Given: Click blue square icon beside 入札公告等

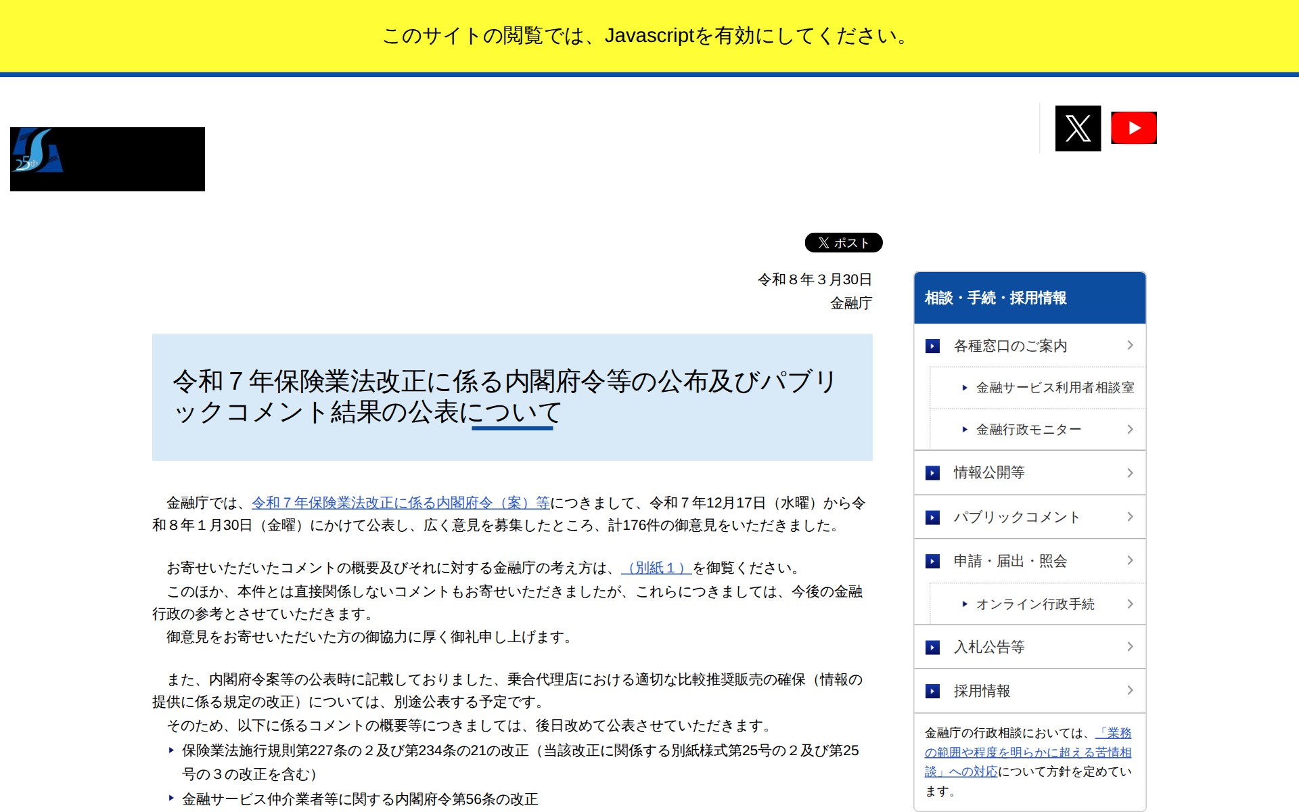Looking at the screenshot, I should pos(932,648).
